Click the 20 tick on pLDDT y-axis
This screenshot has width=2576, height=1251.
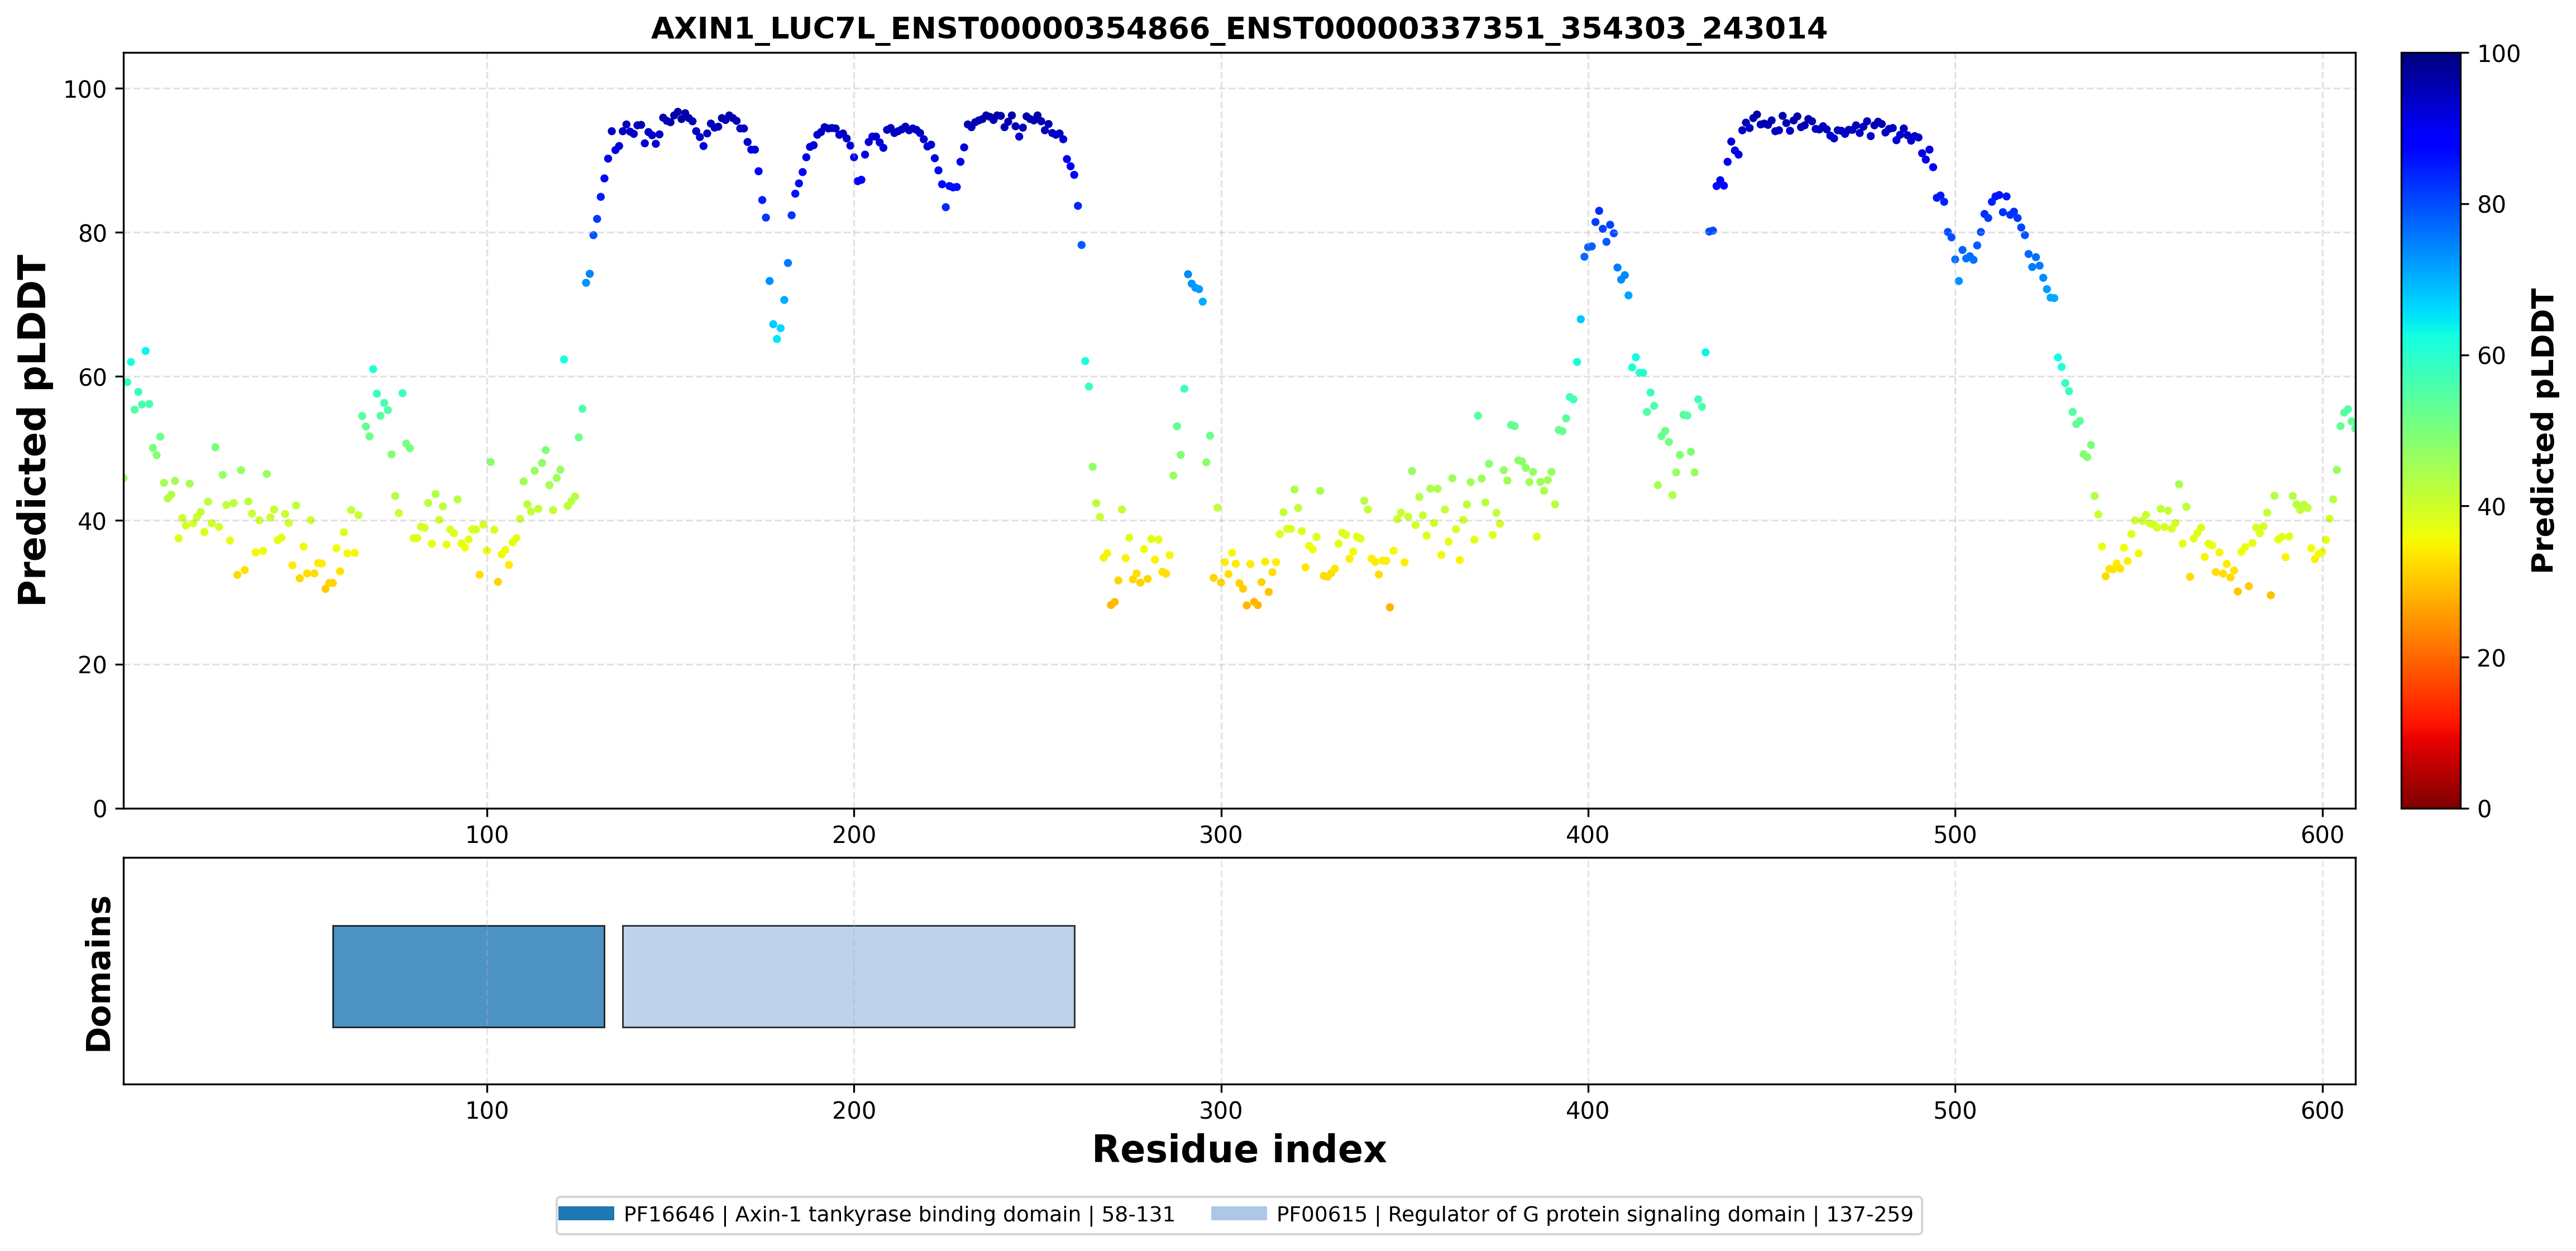[92, 665]
